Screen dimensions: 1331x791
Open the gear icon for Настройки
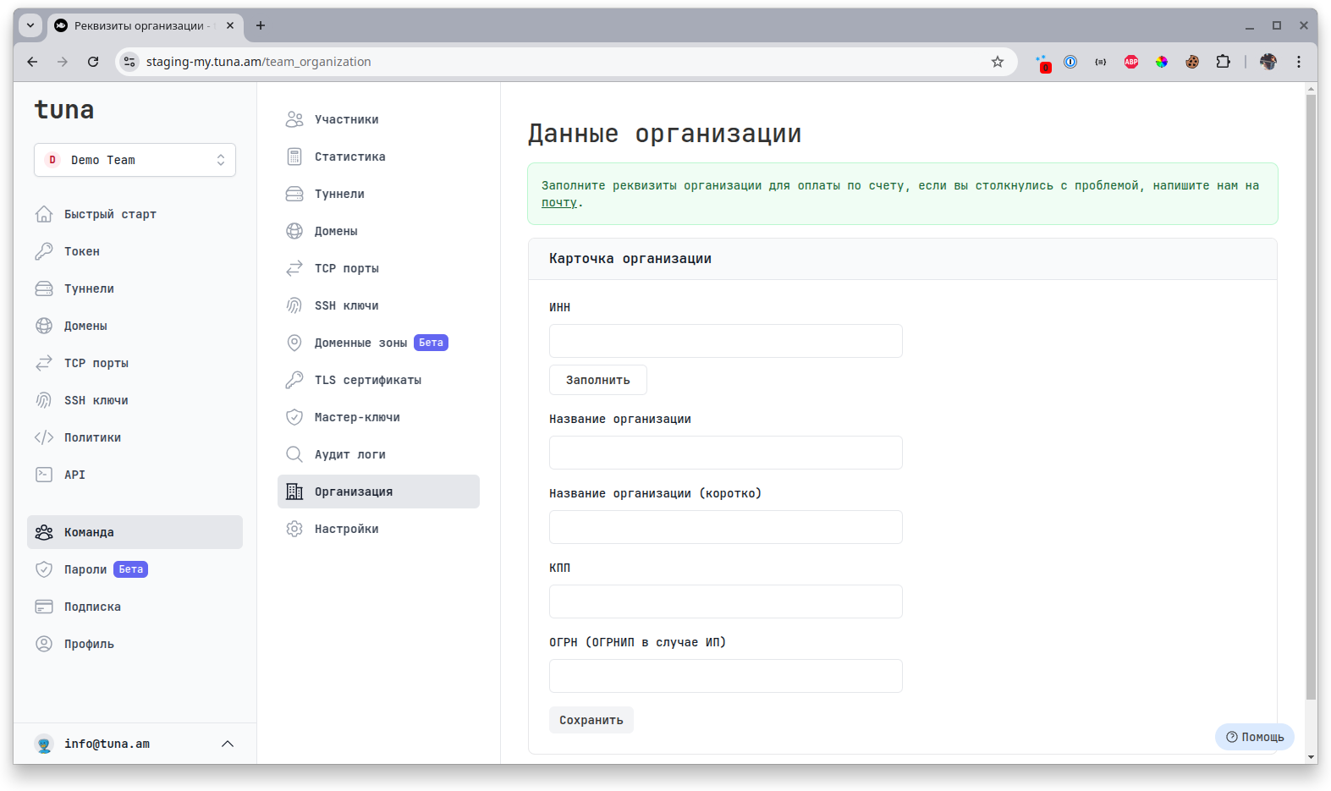pyautogui.click(x=294, y=529)
